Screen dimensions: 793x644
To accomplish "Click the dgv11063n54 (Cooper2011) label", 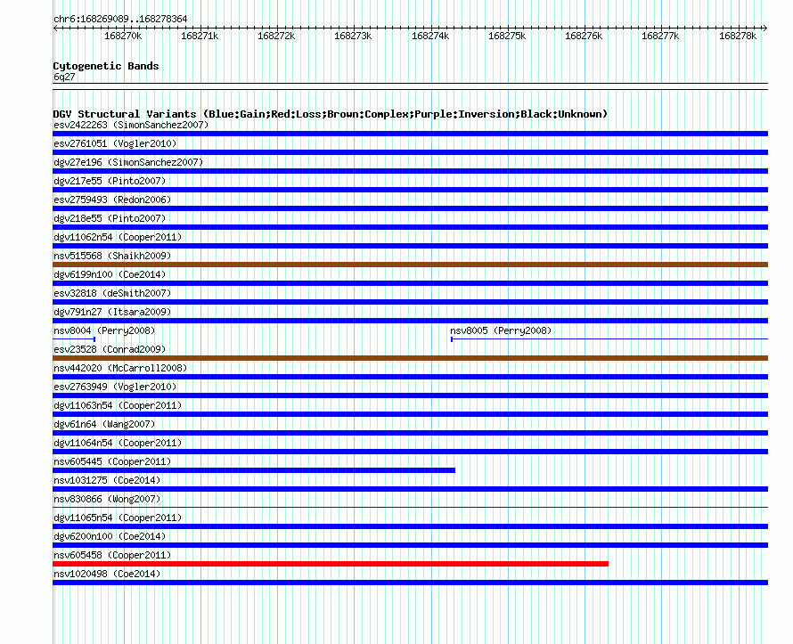I will pos(118,405).
